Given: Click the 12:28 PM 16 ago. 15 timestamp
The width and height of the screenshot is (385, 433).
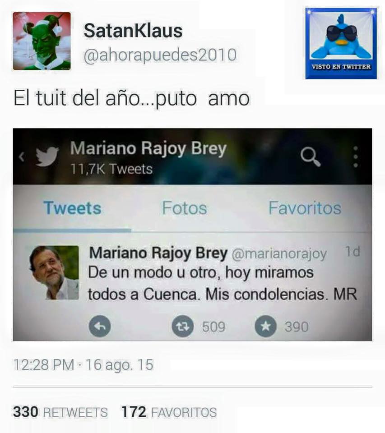Looking at the screenshot, I should [83, 365].
